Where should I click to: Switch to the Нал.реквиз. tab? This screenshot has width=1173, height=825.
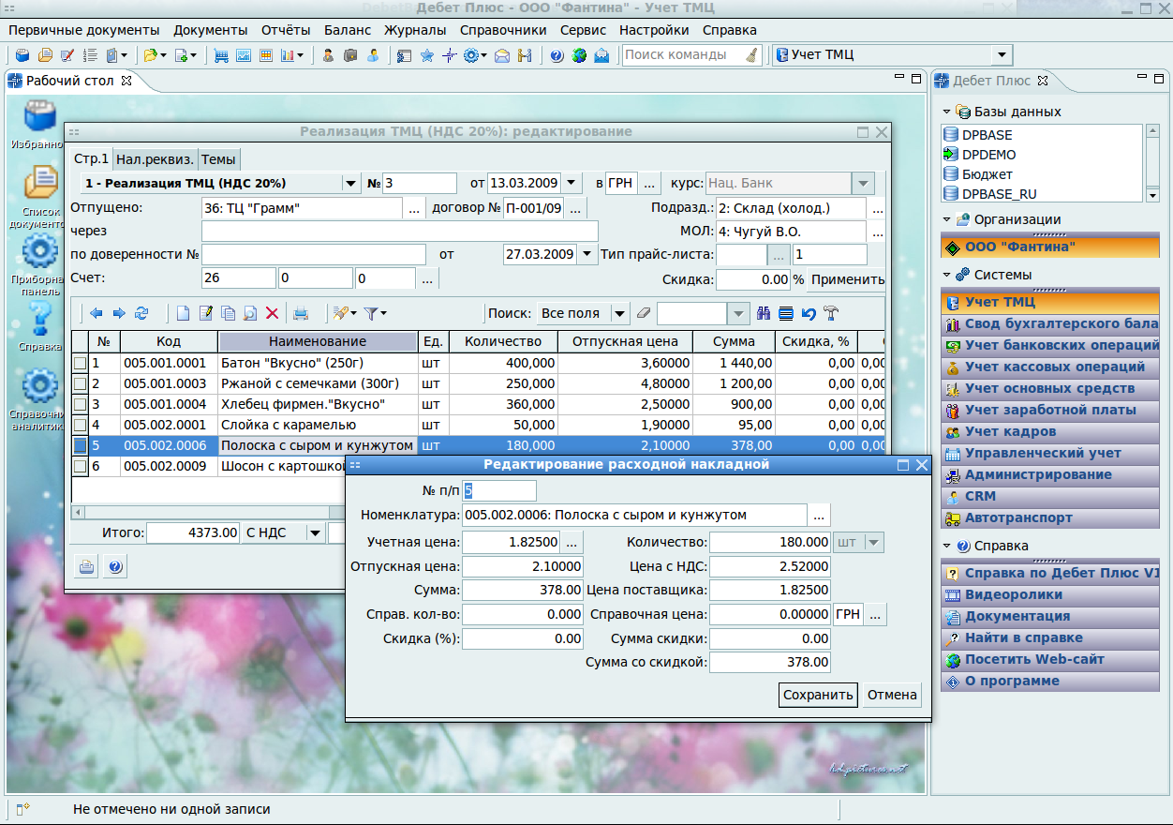[x=155, y=159]
